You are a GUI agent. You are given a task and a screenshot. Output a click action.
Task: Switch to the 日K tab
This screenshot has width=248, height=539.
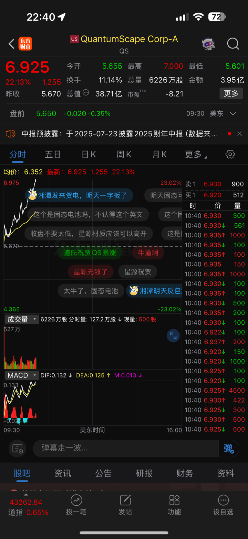(x=89, y=155)
